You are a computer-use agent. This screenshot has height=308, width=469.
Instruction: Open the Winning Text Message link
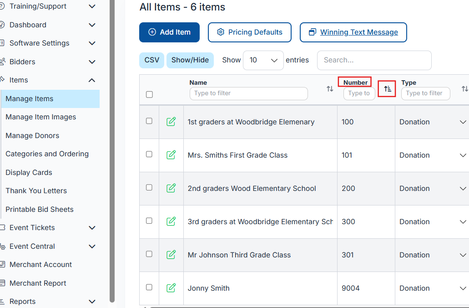358,32
